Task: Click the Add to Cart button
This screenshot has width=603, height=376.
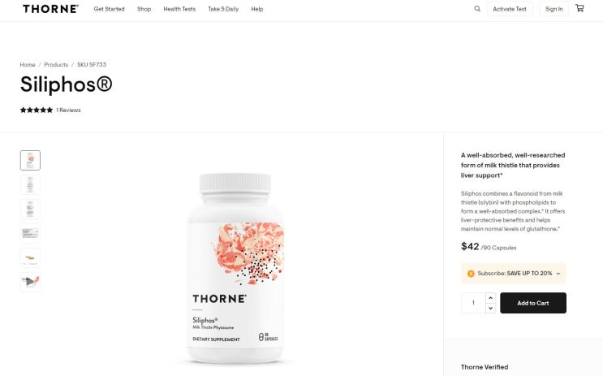Action: tap(533, 303)
